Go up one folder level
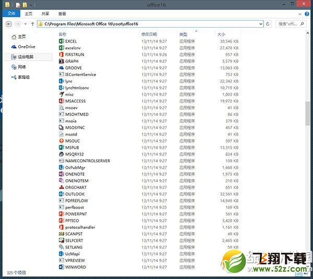The image size is (313, 279). (32, 24)
